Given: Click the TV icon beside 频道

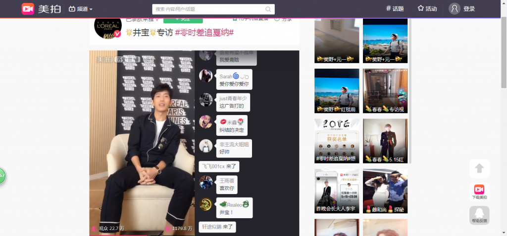Looking at the screenshot, I should tap(72, 9).
